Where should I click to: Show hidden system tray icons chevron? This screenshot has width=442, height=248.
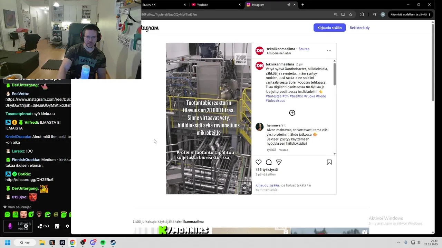398,242
